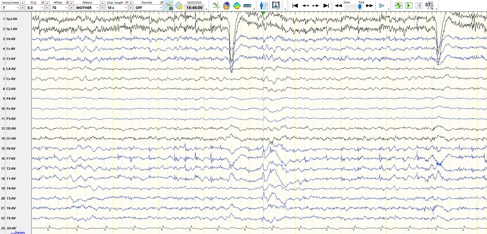This screenshot has width=487, height=234.
Task: Step the HF(Hz) value up
Action: pyautogui.click(x=72, y=3)
